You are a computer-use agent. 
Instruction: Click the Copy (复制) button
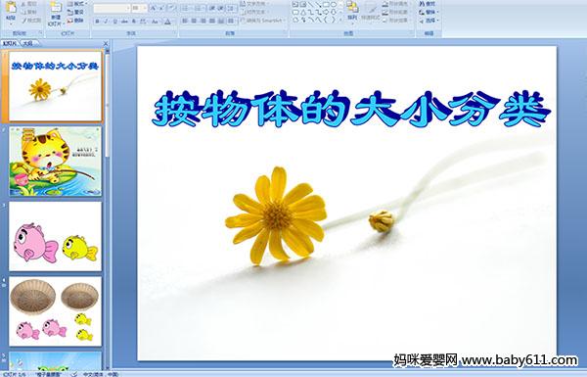pos(29,12)
